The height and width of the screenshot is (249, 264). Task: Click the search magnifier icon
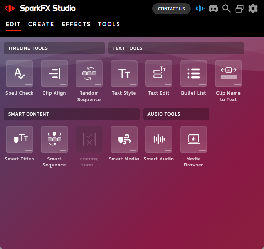226,9
